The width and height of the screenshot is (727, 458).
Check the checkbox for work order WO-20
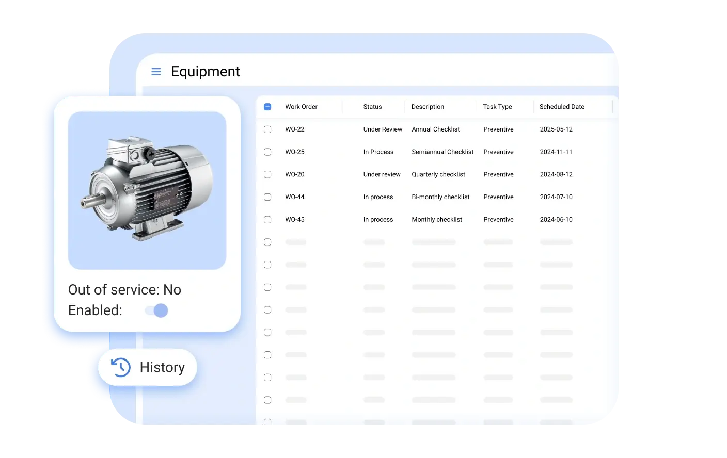pos(267,174)
